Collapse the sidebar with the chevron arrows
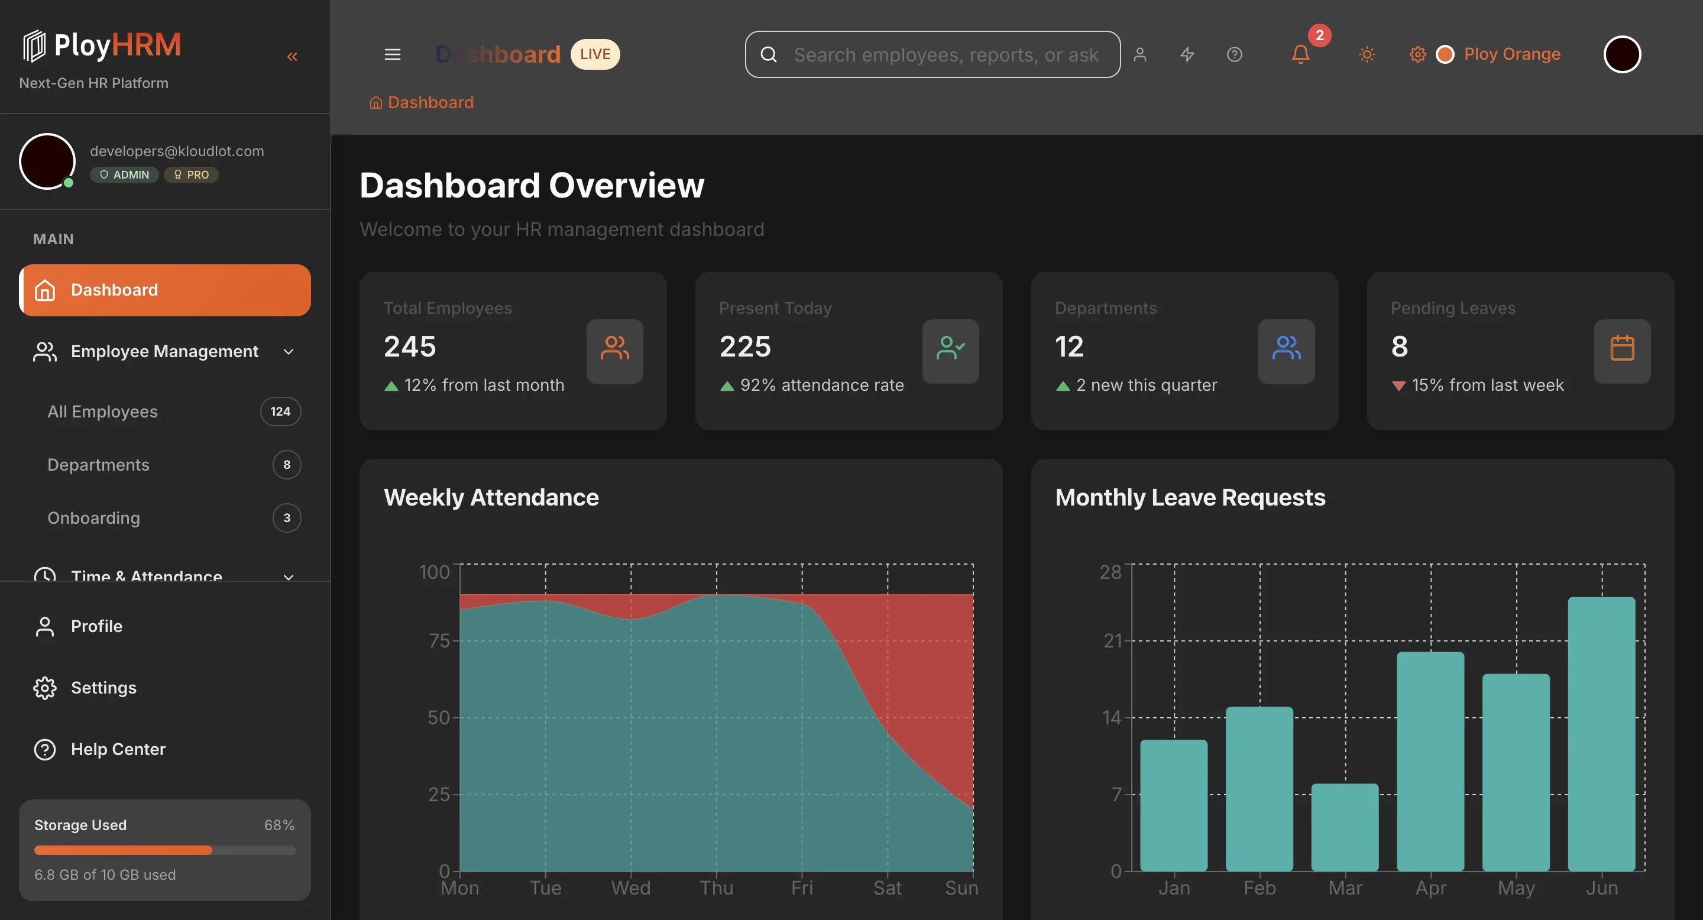This screenshot has width=1703, height=920. pos(292,56)
